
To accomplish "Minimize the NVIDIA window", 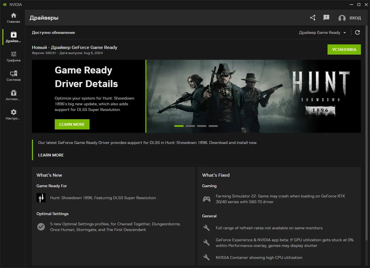I will pos(351,5).
